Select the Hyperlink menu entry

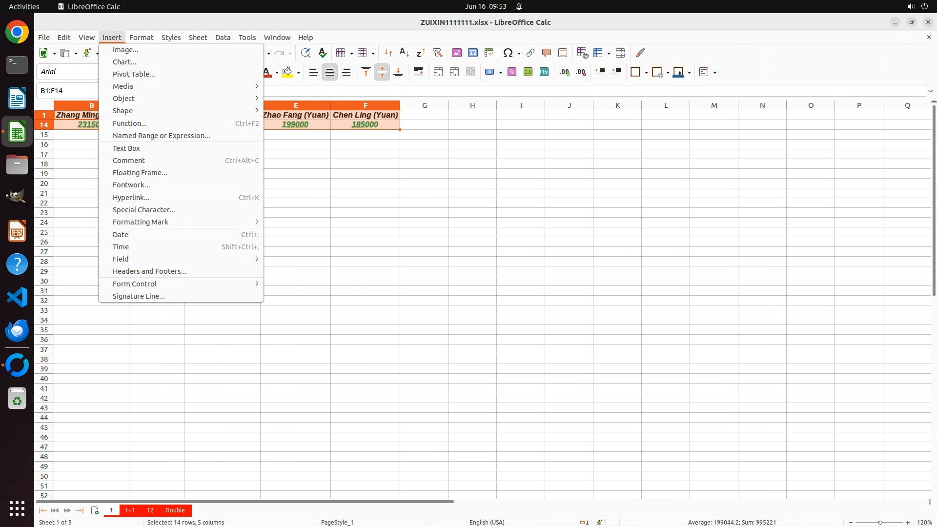tap(131, 198)
